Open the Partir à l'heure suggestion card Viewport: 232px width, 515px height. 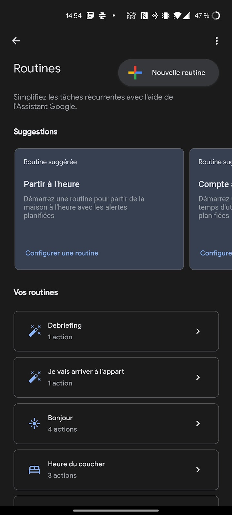[x=99, y=209]
